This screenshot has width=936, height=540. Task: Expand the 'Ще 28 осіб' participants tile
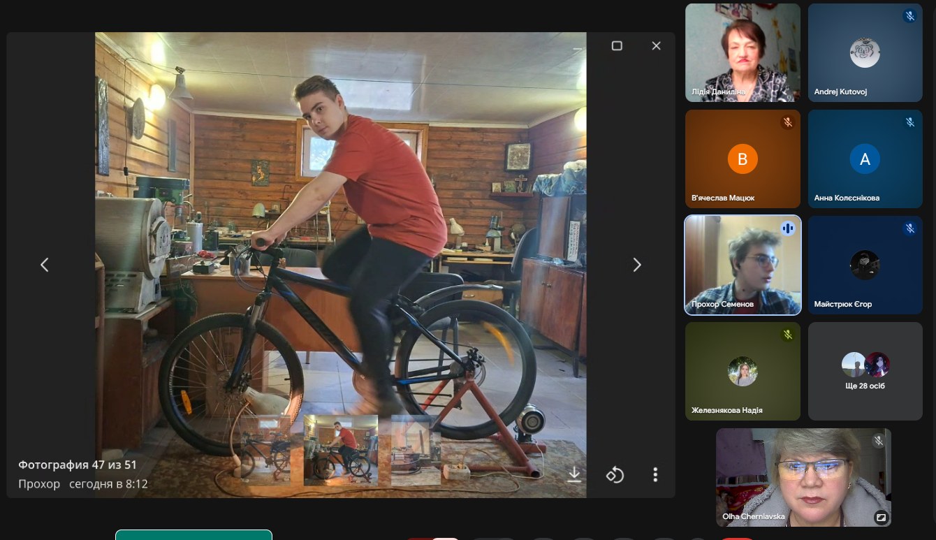[x=865, y=371]
